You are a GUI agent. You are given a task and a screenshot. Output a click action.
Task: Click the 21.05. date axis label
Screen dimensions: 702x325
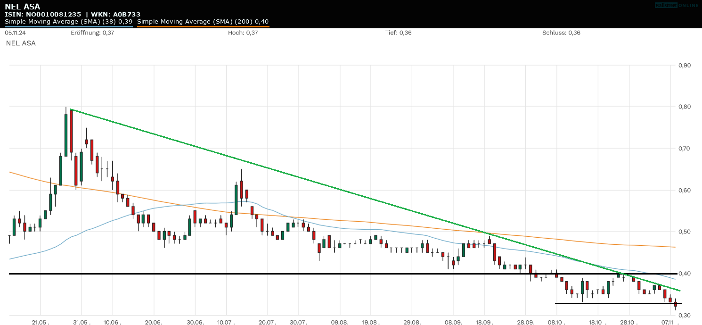coord(41,322)
